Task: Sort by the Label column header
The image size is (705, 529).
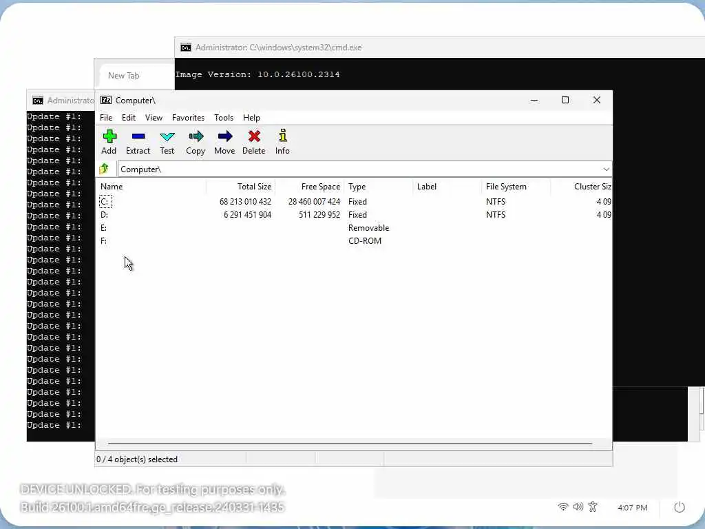Action: 448,186
